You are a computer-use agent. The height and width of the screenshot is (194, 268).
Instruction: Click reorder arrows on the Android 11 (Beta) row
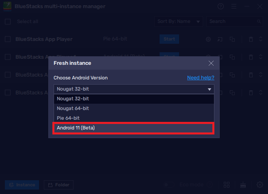click(261, 57)
